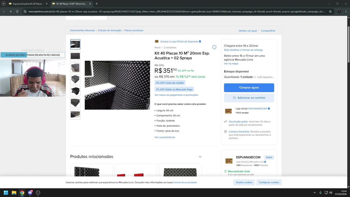Click ESPUMASECOM store logo near Loja oficial
This screenshot has height=197, width=350.
tap(228, 111)
